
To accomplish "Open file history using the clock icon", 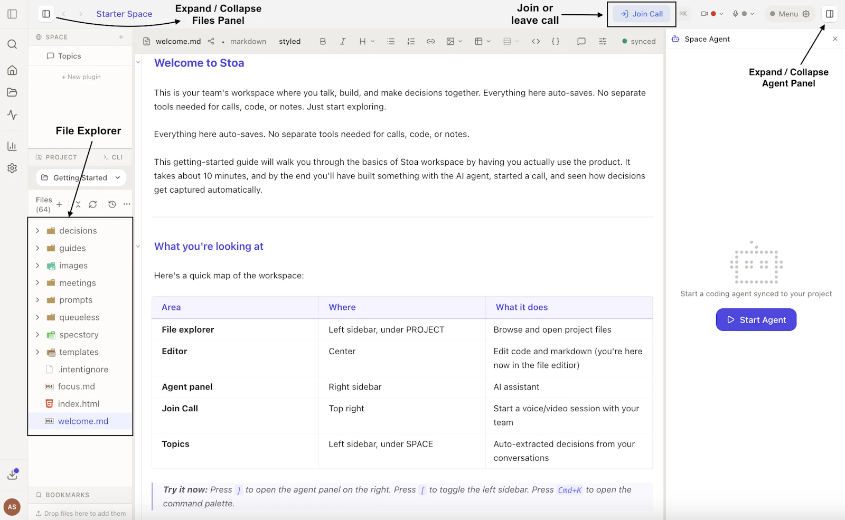I will 111,204.
